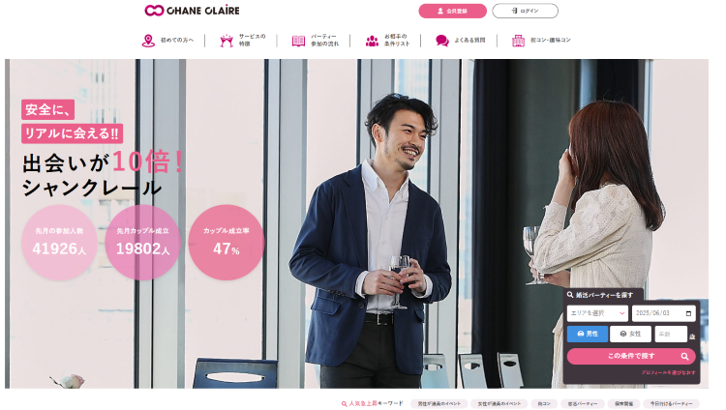726x410 pixels.
Task: Select the 男性 gender option
Action: click(588, 334)
